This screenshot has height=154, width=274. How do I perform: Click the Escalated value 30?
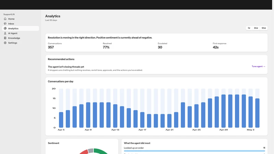click(160, 47)
